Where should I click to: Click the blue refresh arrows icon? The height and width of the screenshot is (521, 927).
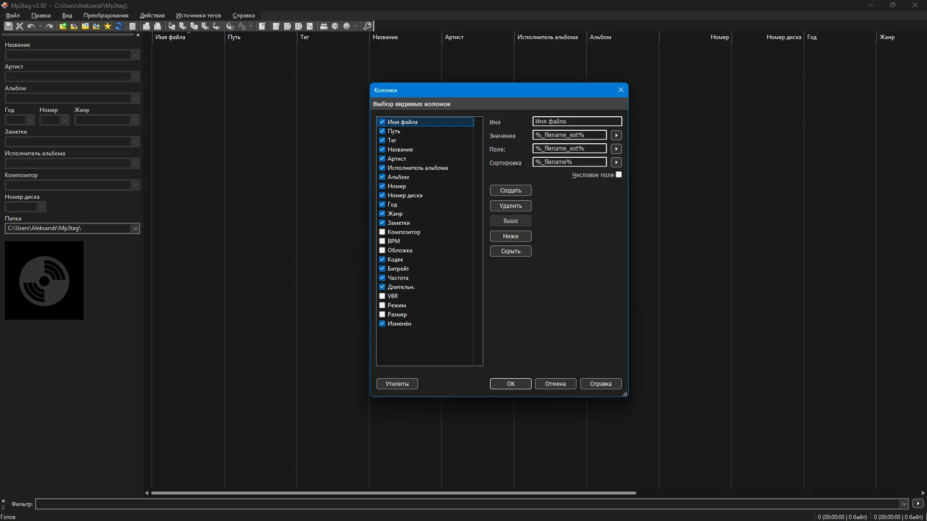tap(119, 26)
